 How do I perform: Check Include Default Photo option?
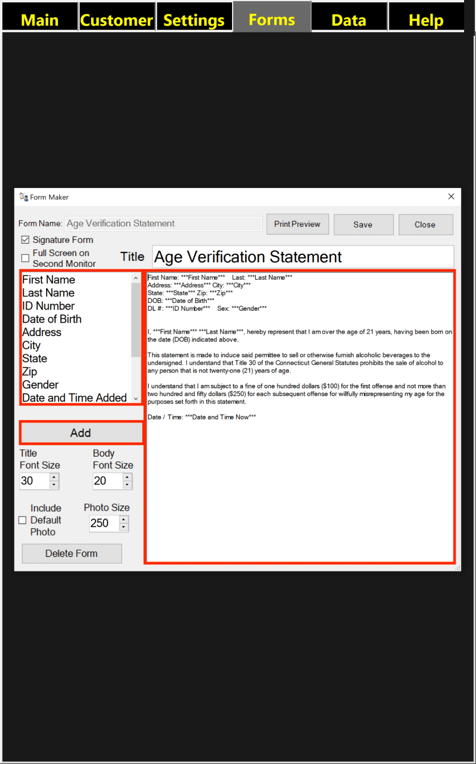(22, 520)
